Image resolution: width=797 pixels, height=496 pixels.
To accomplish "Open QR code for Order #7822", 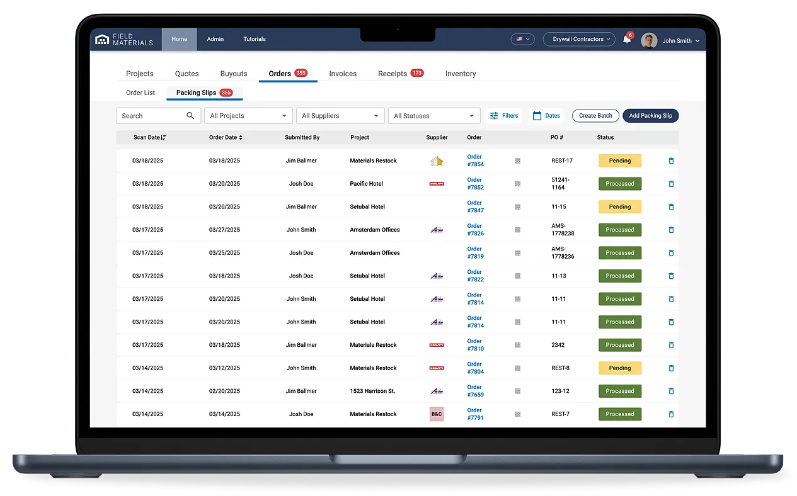I will click(518, 276).
